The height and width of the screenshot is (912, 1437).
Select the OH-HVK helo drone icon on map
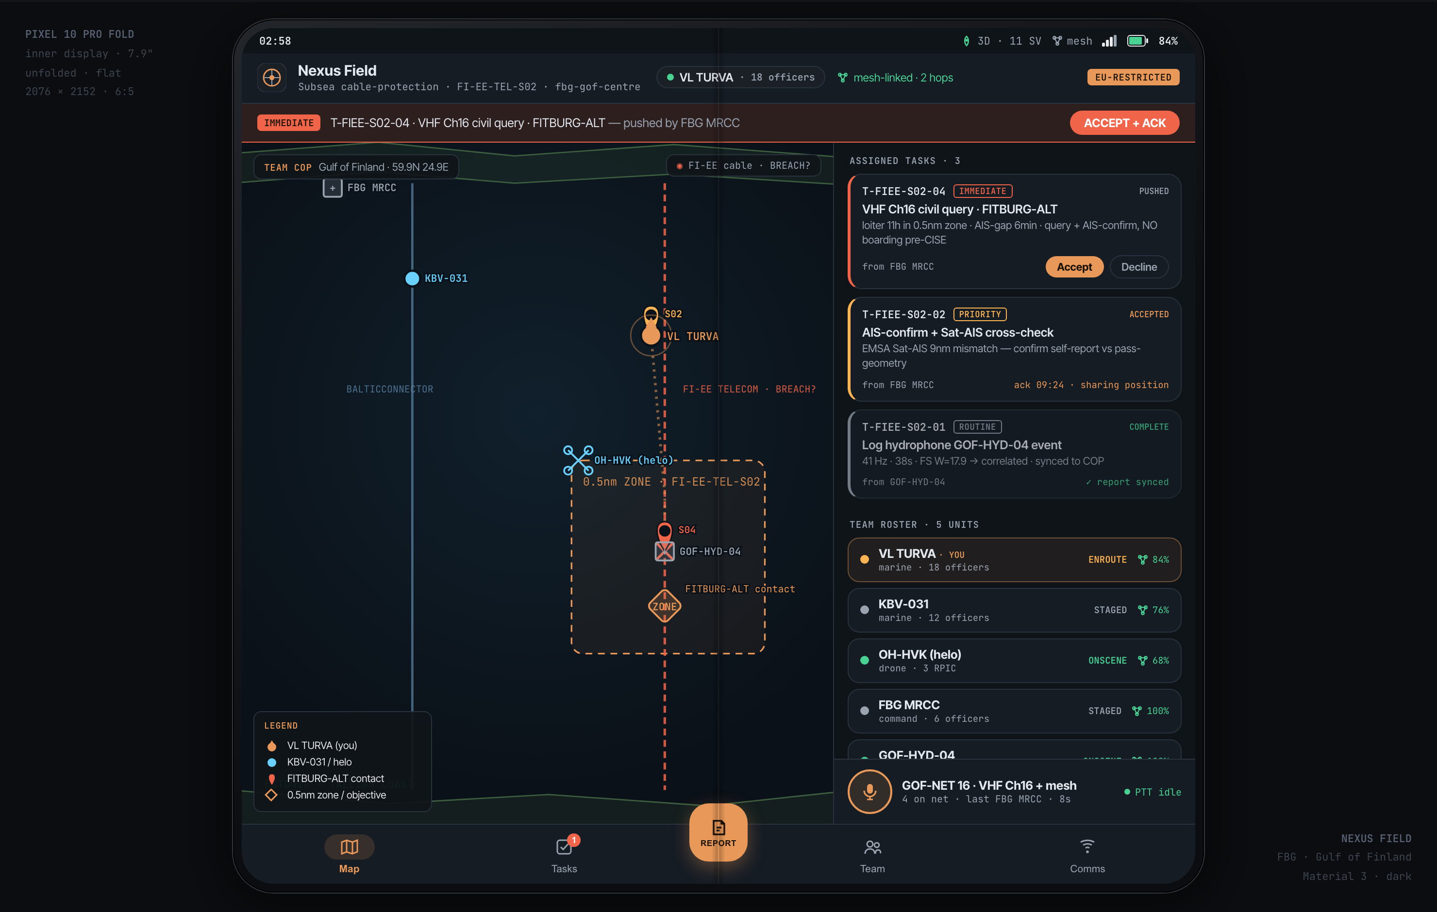(578, 460)
